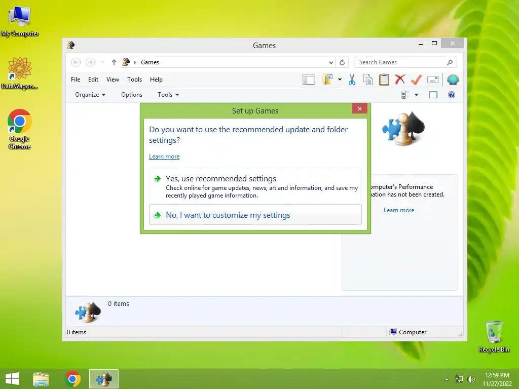Click the blue shell icon in toolbar
Image resolution: width=519 pixels, height=389 pixels.
[453, 80]
